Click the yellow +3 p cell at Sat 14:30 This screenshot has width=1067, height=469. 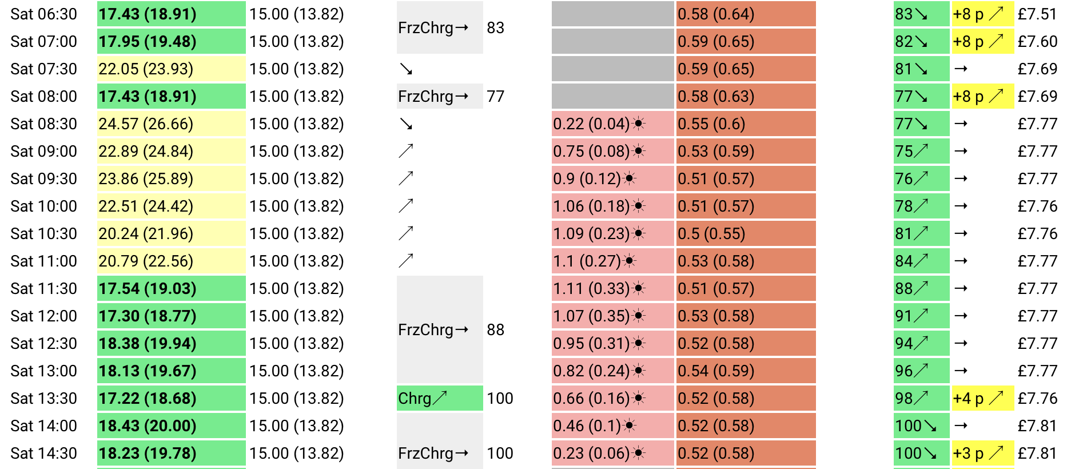(982, 453)
